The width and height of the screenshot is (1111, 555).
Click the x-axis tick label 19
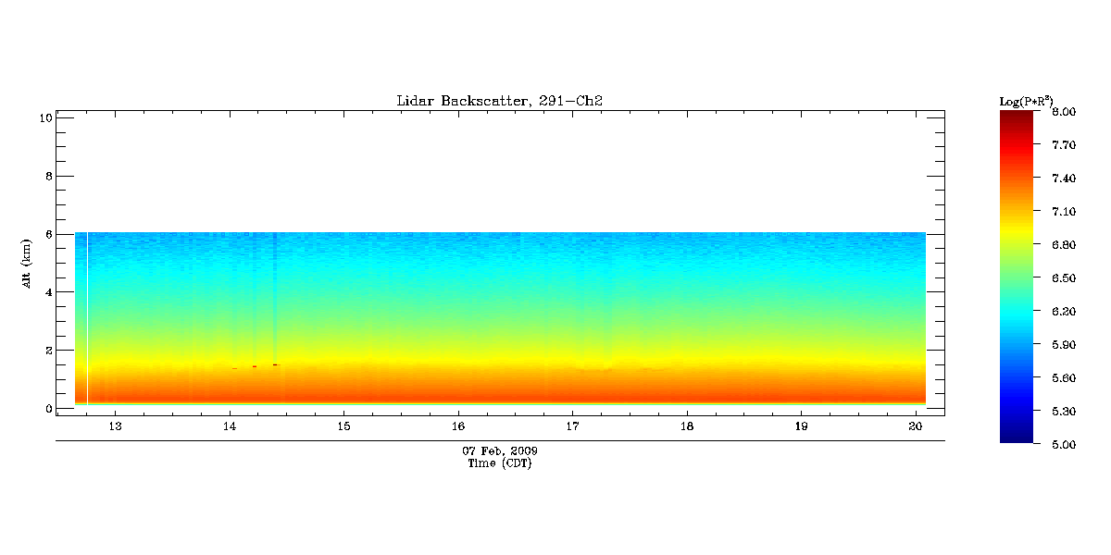pyautogui.click(x=802, y=426)
